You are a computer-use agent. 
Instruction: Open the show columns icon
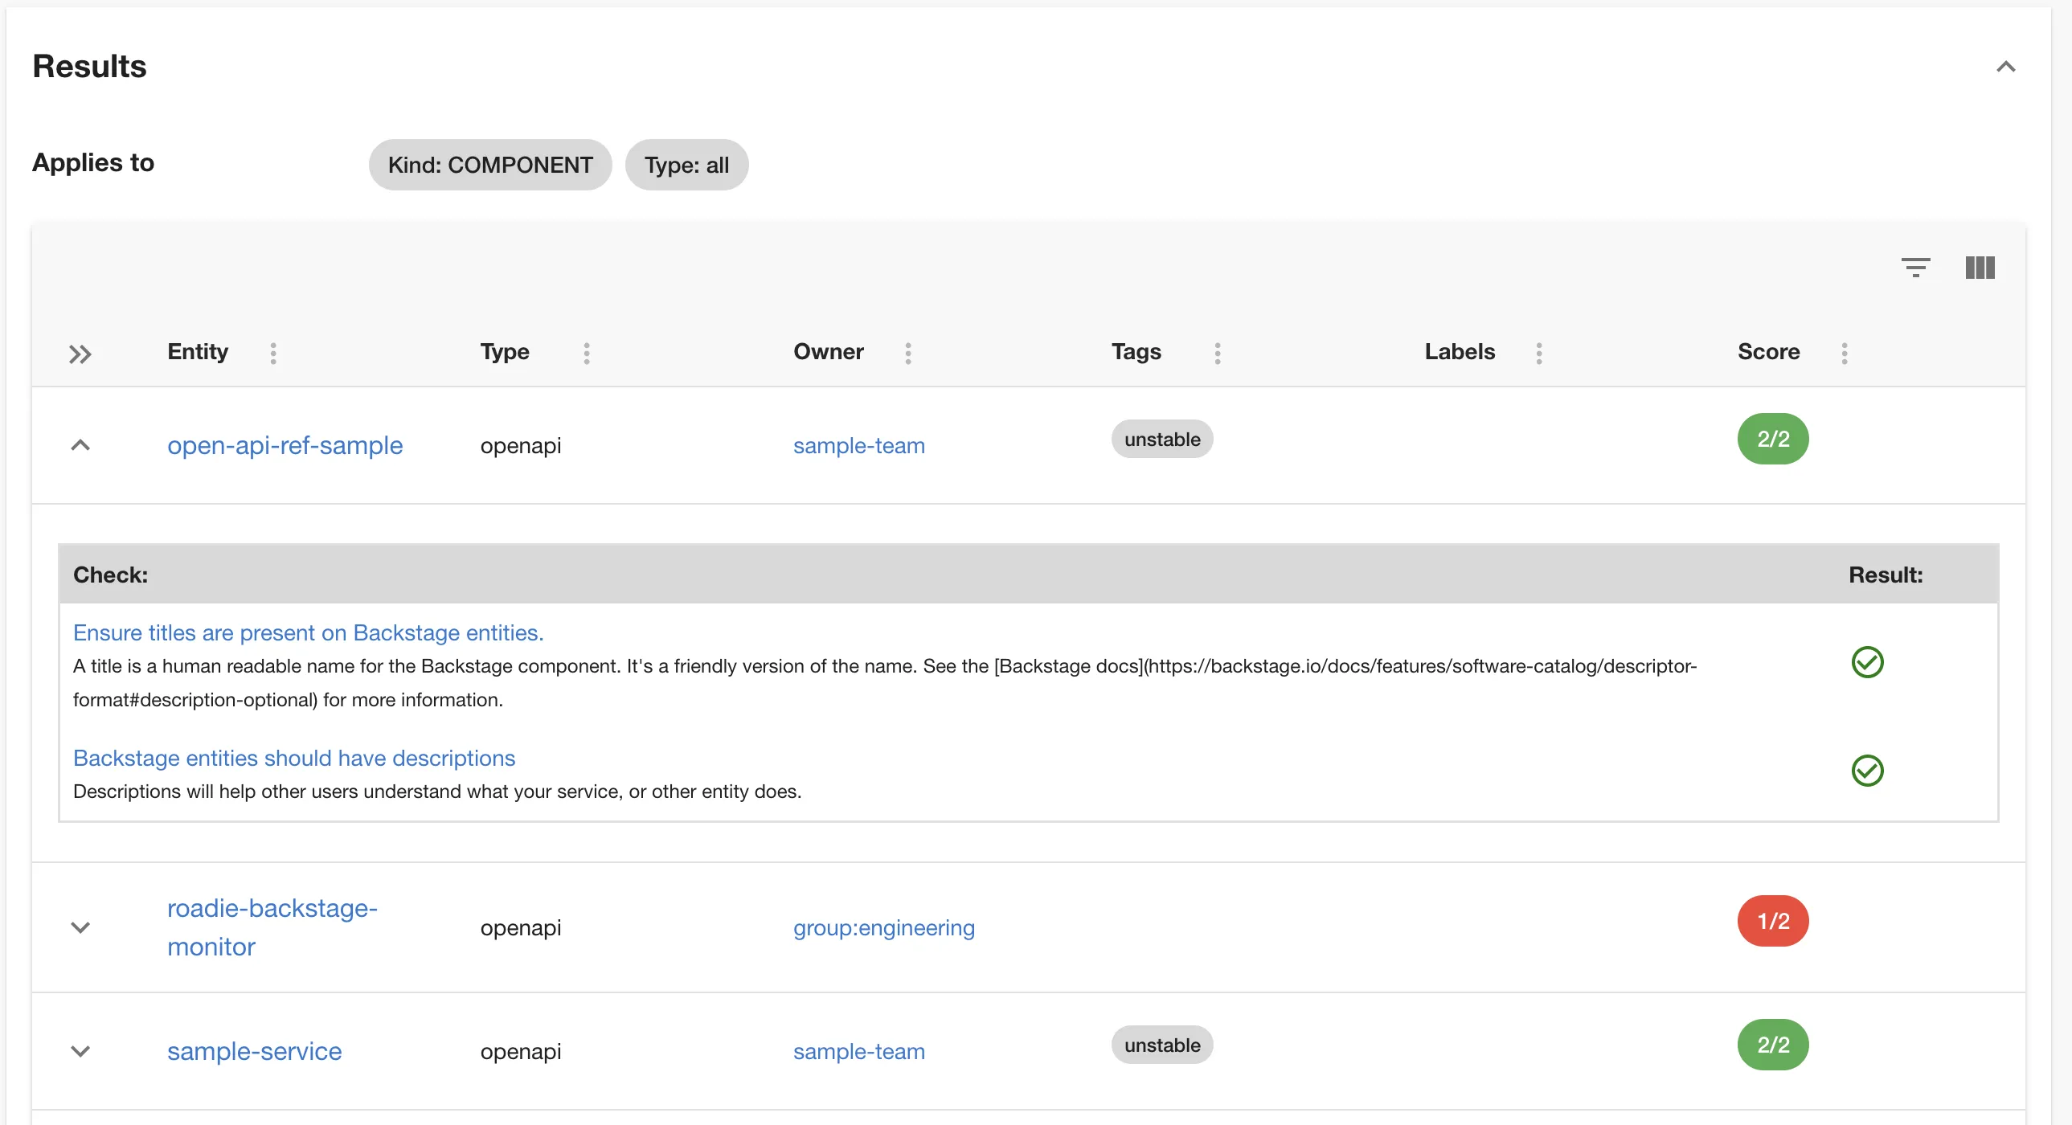point(1980,267)
